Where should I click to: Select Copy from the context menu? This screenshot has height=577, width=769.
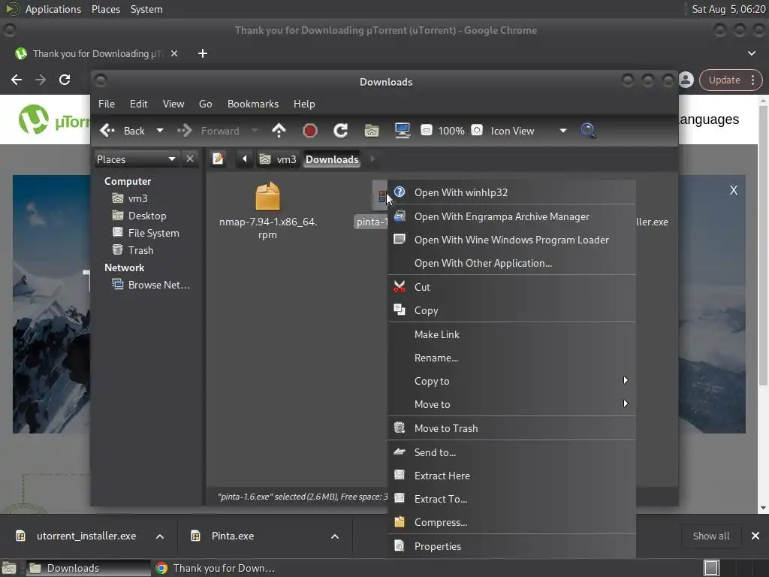[x=511, y=310]
